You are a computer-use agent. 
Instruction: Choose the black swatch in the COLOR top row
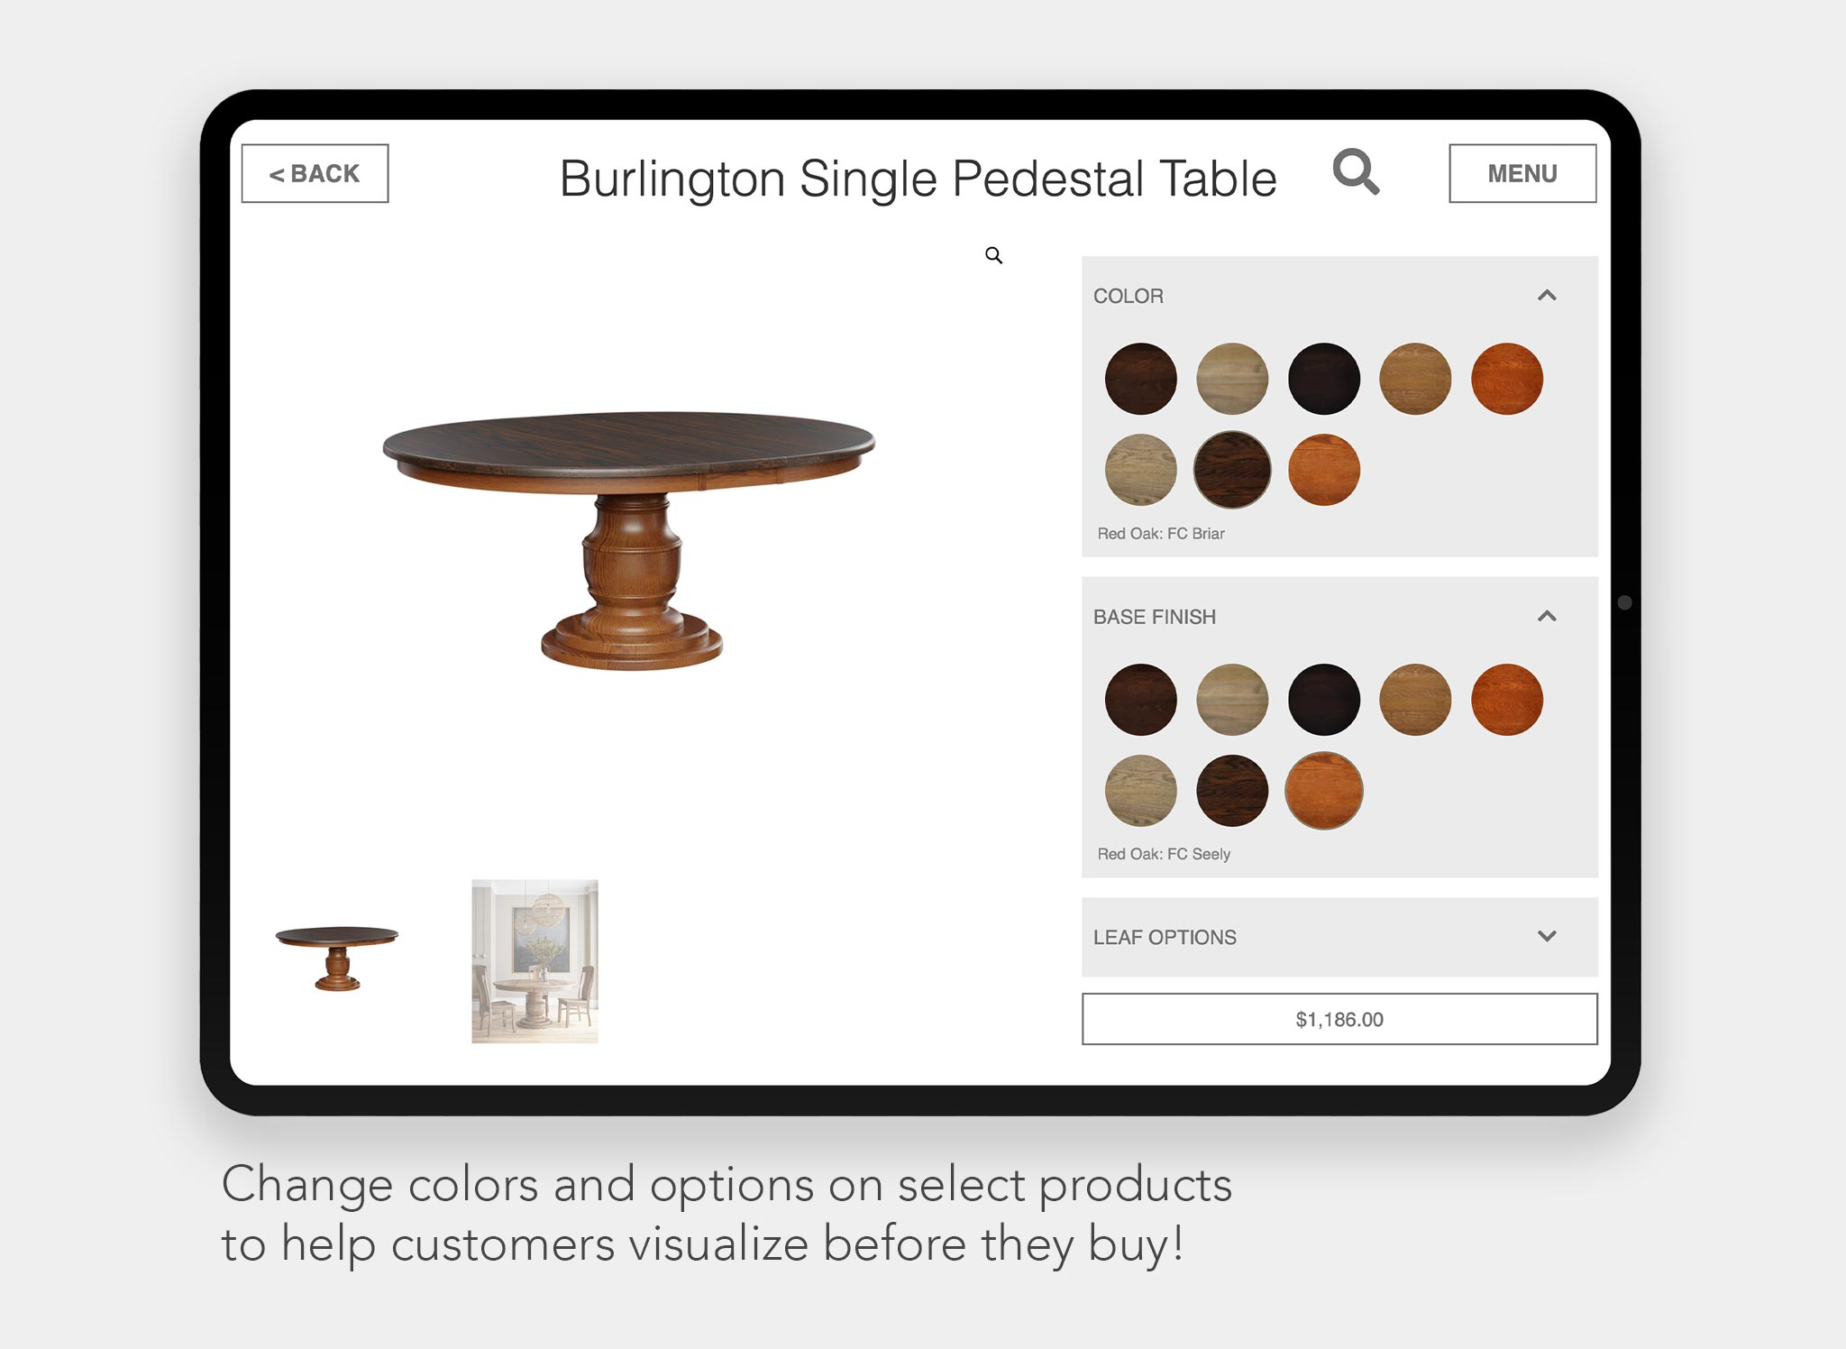[x=1323, y=379]
